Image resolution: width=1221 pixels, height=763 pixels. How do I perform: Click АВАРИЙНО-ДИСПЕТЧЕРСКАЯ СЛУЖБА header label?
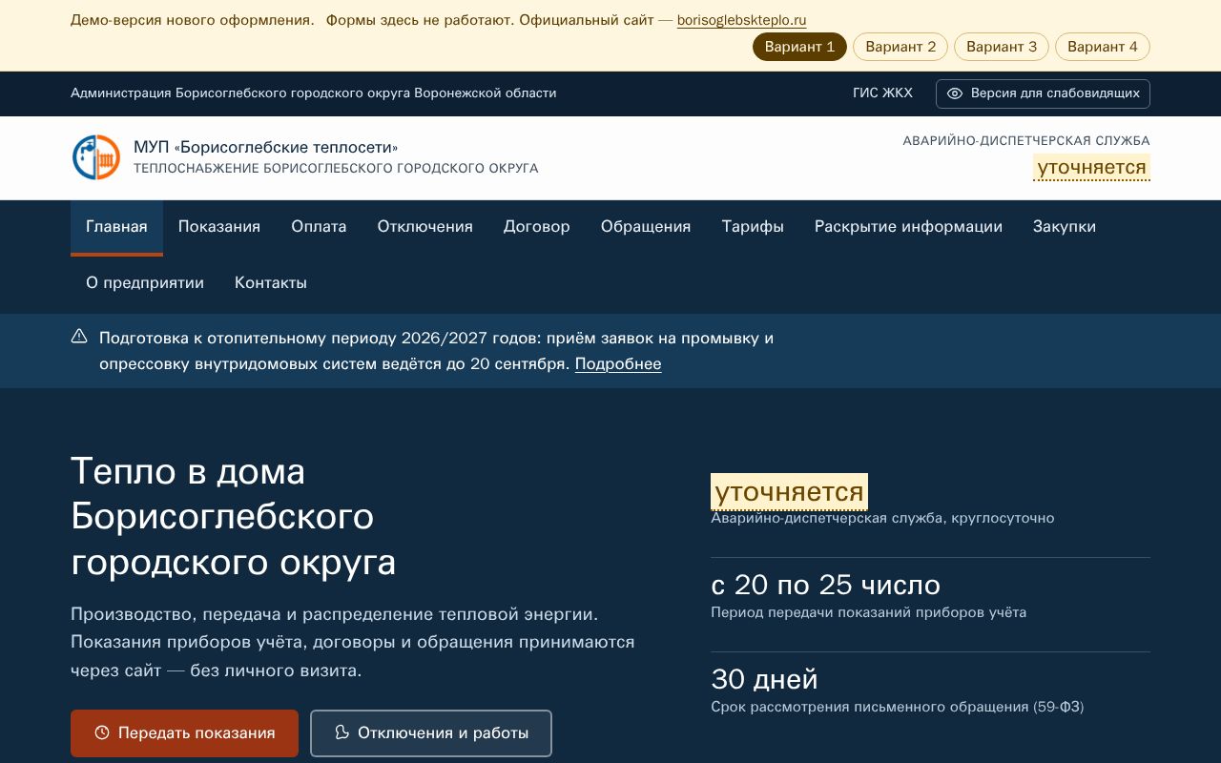pos(1026,141)
